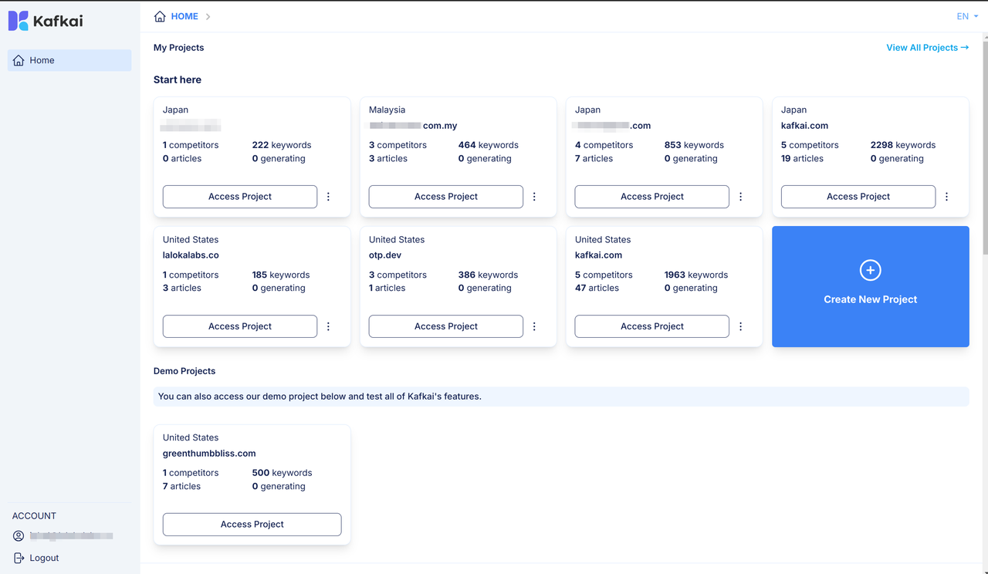
Task: Click the Demo Projects heading
Action: pyautogui.click(x=184, y=371)
